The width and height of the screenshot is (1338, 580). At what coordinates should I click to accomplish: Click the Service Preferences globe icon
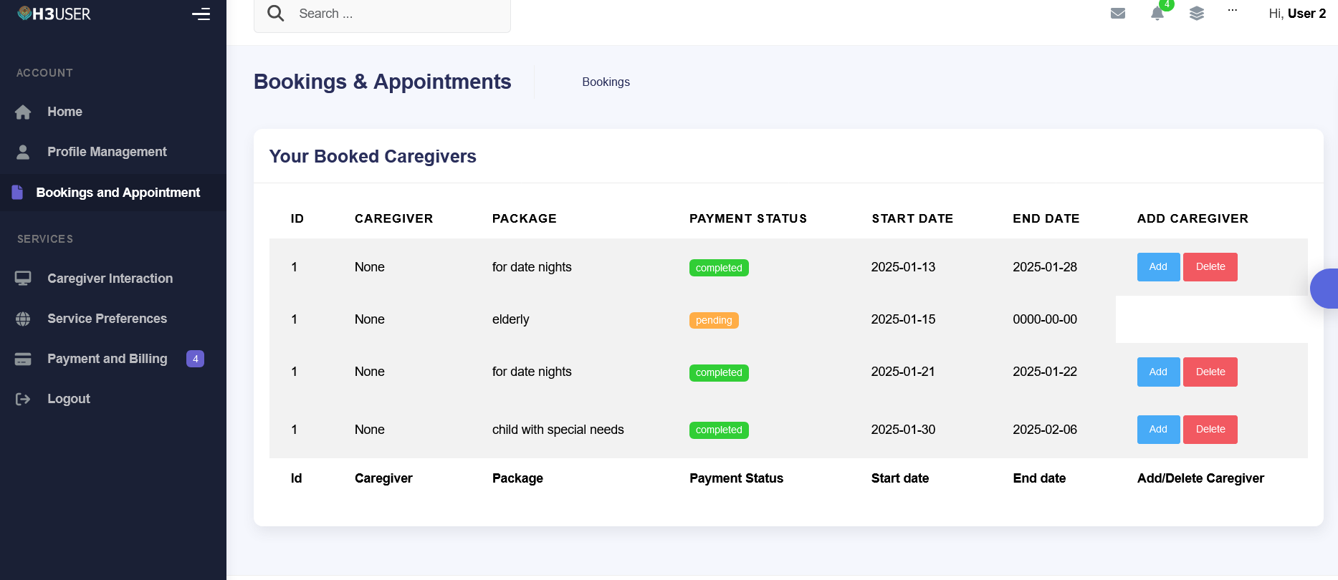coord(23,319)
